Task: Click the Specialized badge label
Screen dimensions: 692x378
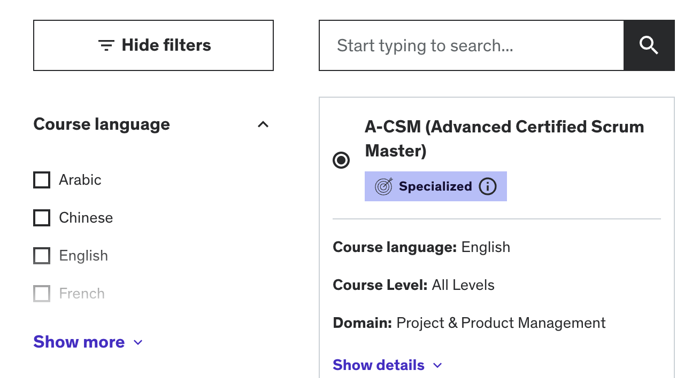Action: (435, 186)
